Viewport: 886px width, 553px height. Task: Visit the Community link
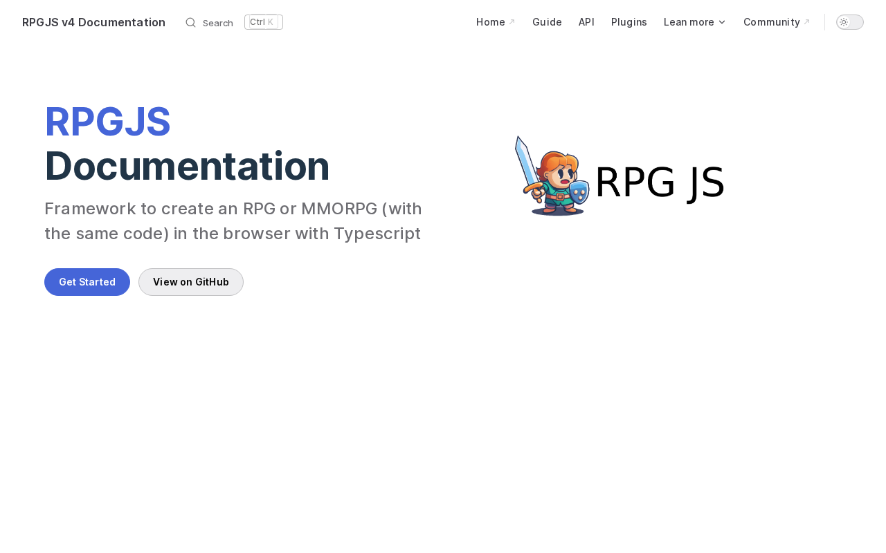(771, 22)
